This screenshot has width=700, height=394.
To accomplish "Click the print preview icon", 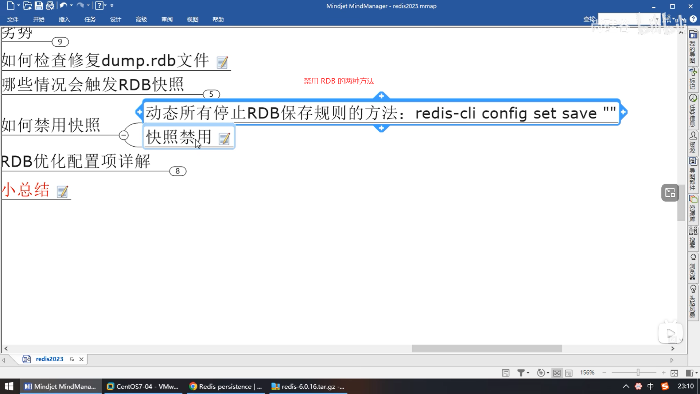I will (x=50, y=5).
